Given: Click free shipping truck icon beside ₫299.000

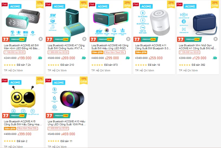Looking at the screenshot, I should [x=127, y=58].
